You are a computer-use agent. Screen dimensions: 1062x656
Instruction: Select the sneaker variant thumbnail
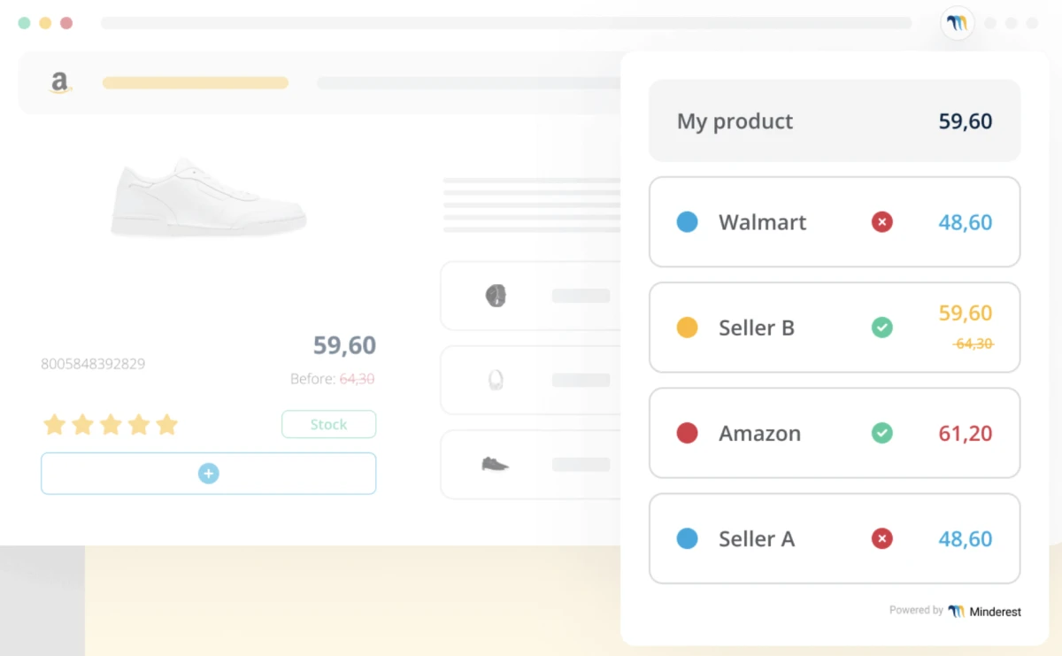click(495, 464)
